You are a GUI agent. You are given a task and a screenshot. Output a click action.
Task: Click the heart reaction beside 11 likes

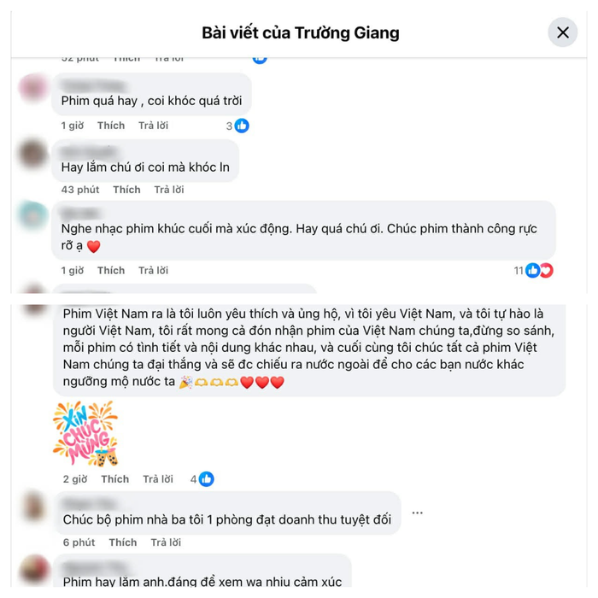point(547,271)
